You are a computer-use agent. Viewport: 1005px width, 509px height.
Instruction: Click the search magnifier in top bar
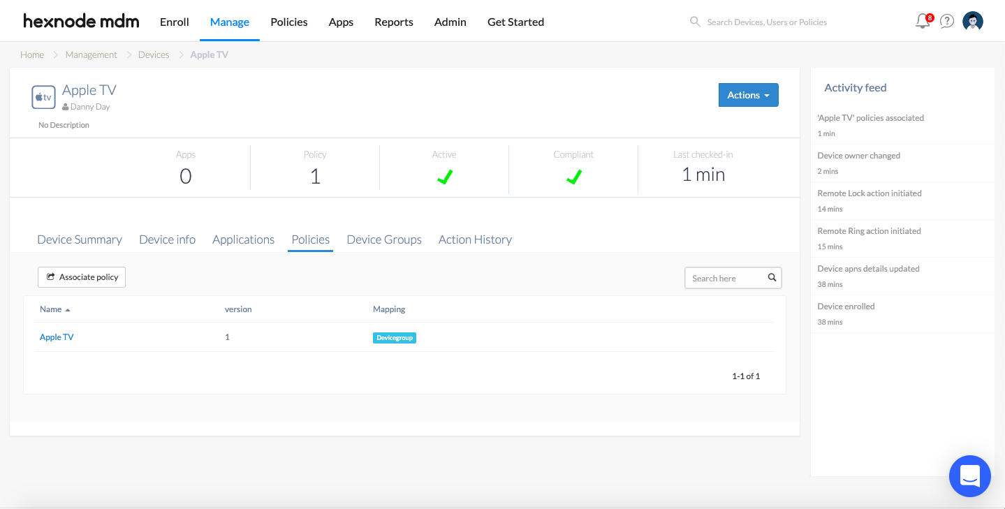tap(695, 22)
